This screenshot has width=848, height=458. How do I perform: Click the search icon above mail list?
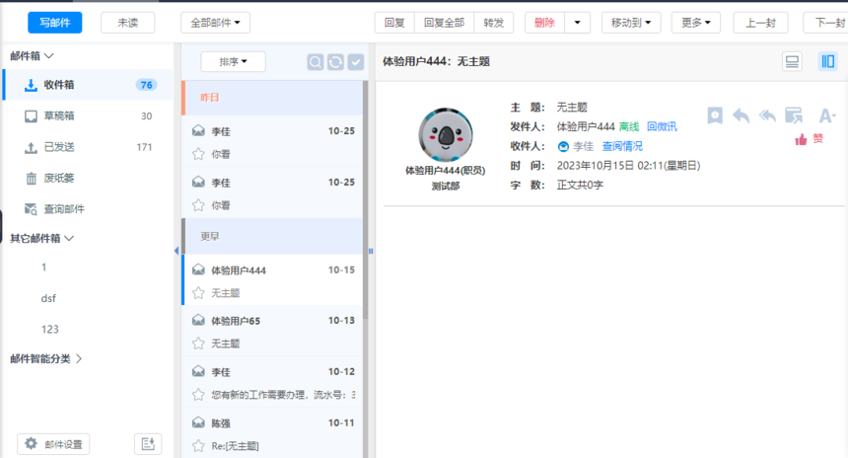point(315,62)
